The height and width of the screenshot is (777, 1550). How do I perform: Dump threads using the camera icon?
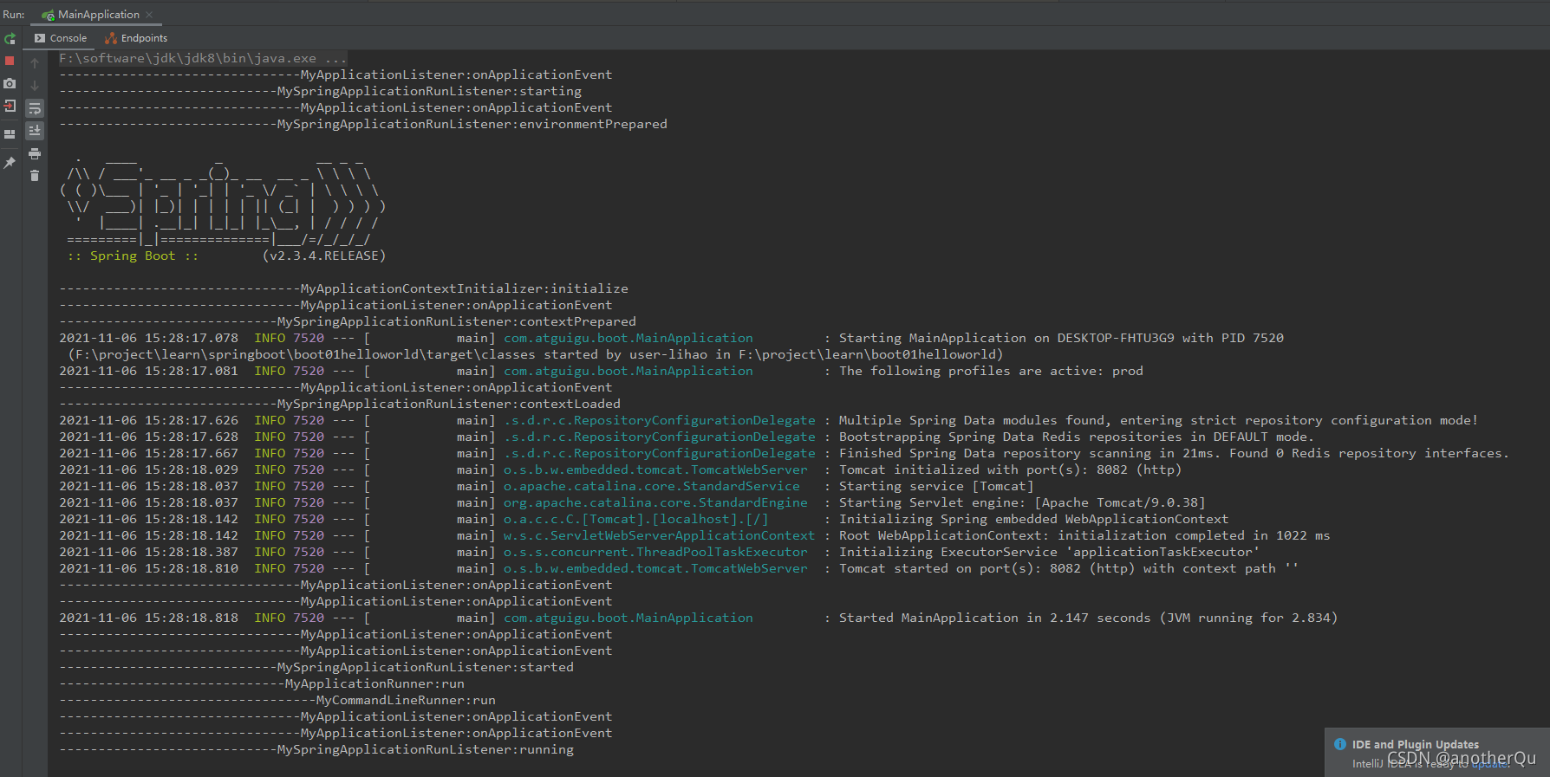coord(10,83)
